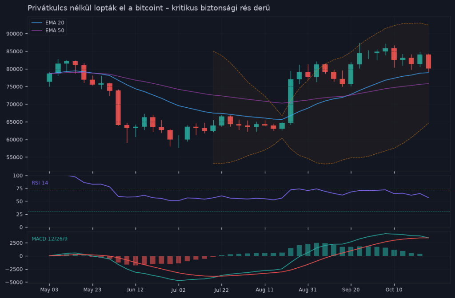Click the 90000 price axis label
The image size is (455, 298).
pos(15,34)
